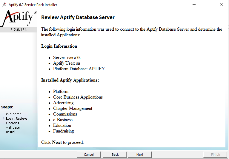Minimize the installer window
This screenshot has width=229, height=159.
click(194, 4)
